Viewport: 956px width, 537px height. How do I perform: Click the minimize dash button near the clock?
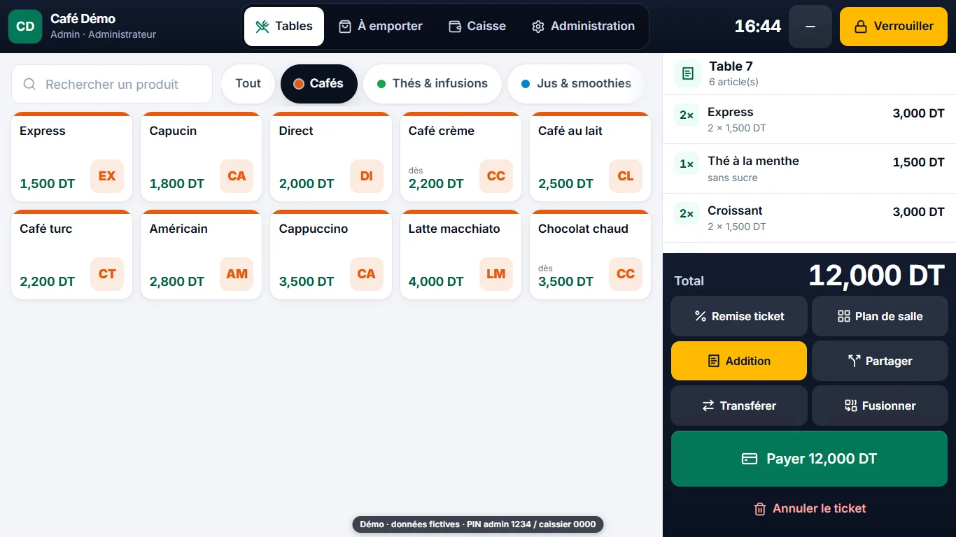tap(810, 27)
